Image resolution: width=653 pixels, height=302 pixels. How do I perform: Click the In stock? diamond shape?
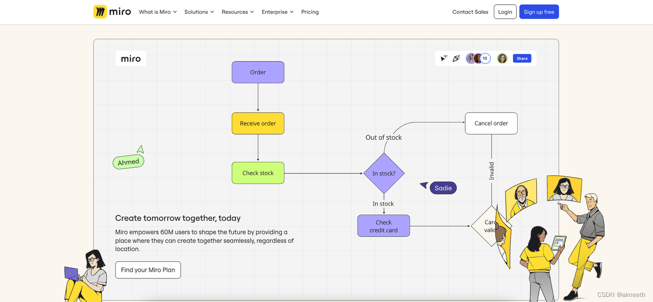click(x=384, y=173)
